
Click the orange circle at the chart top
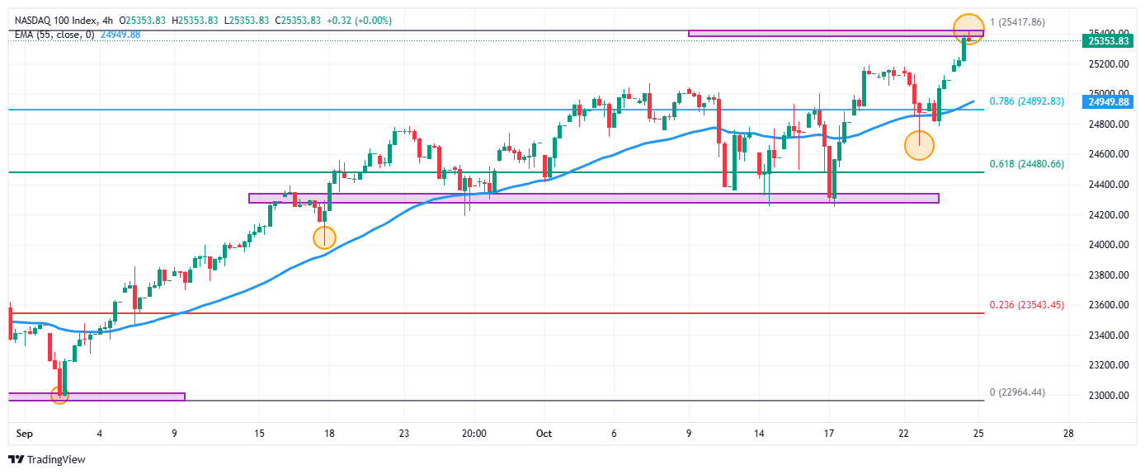coord(968,29)
